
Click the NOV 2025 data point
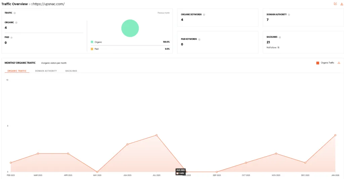pos(276,154)
